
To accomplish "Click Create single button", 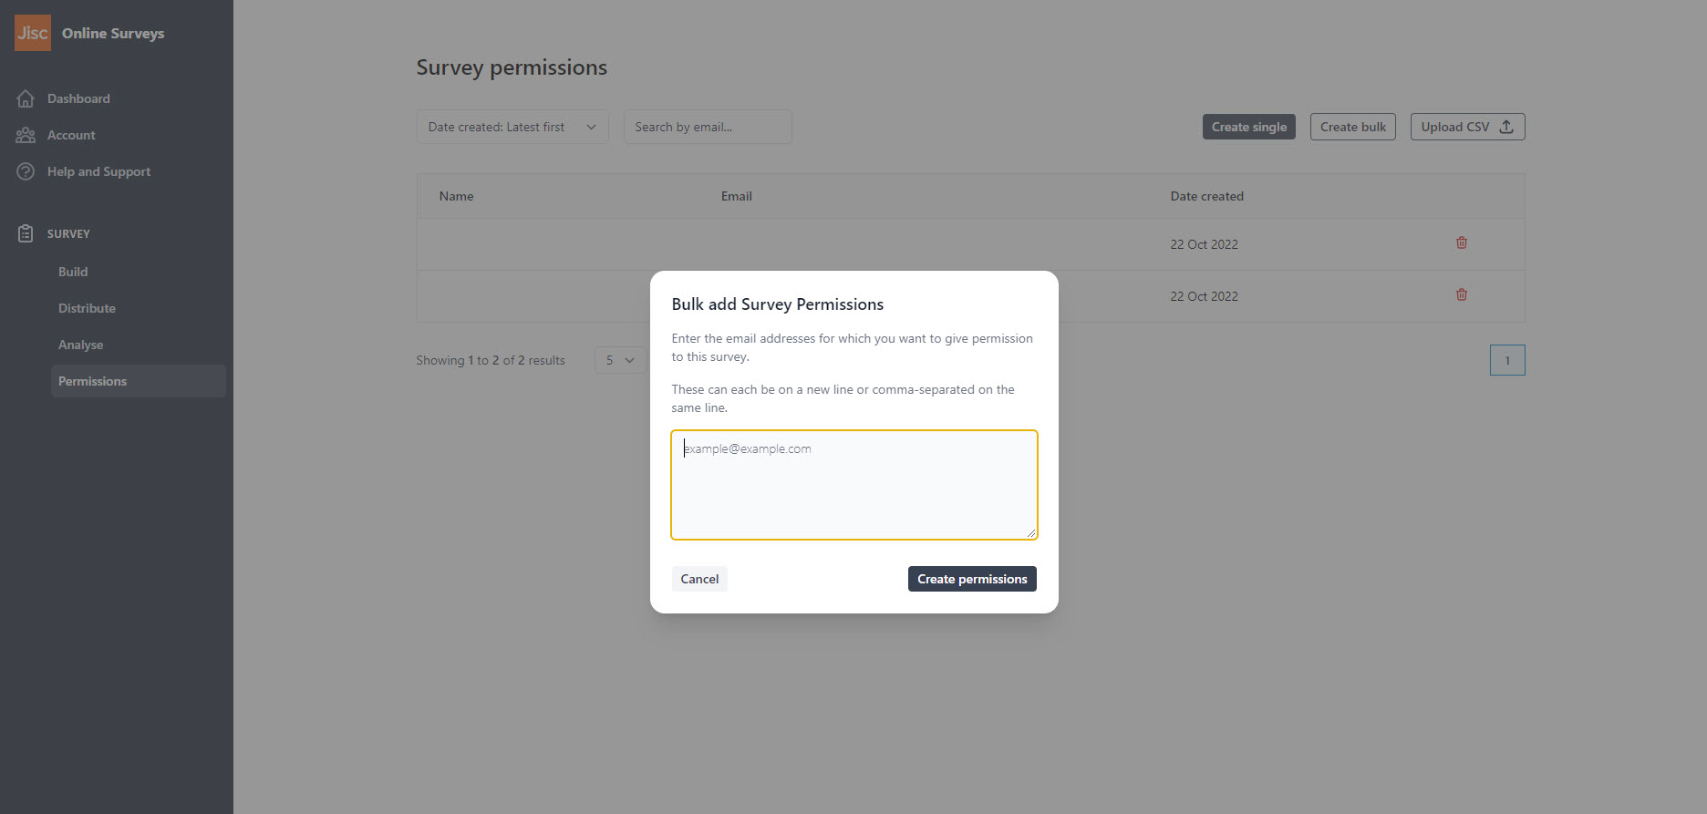I will (x=1249, y=127).
